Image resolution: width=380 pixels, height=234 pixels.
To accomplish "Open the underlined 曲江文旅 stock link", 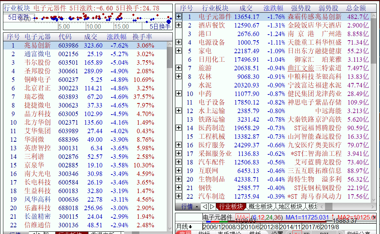I will point(301,68).
